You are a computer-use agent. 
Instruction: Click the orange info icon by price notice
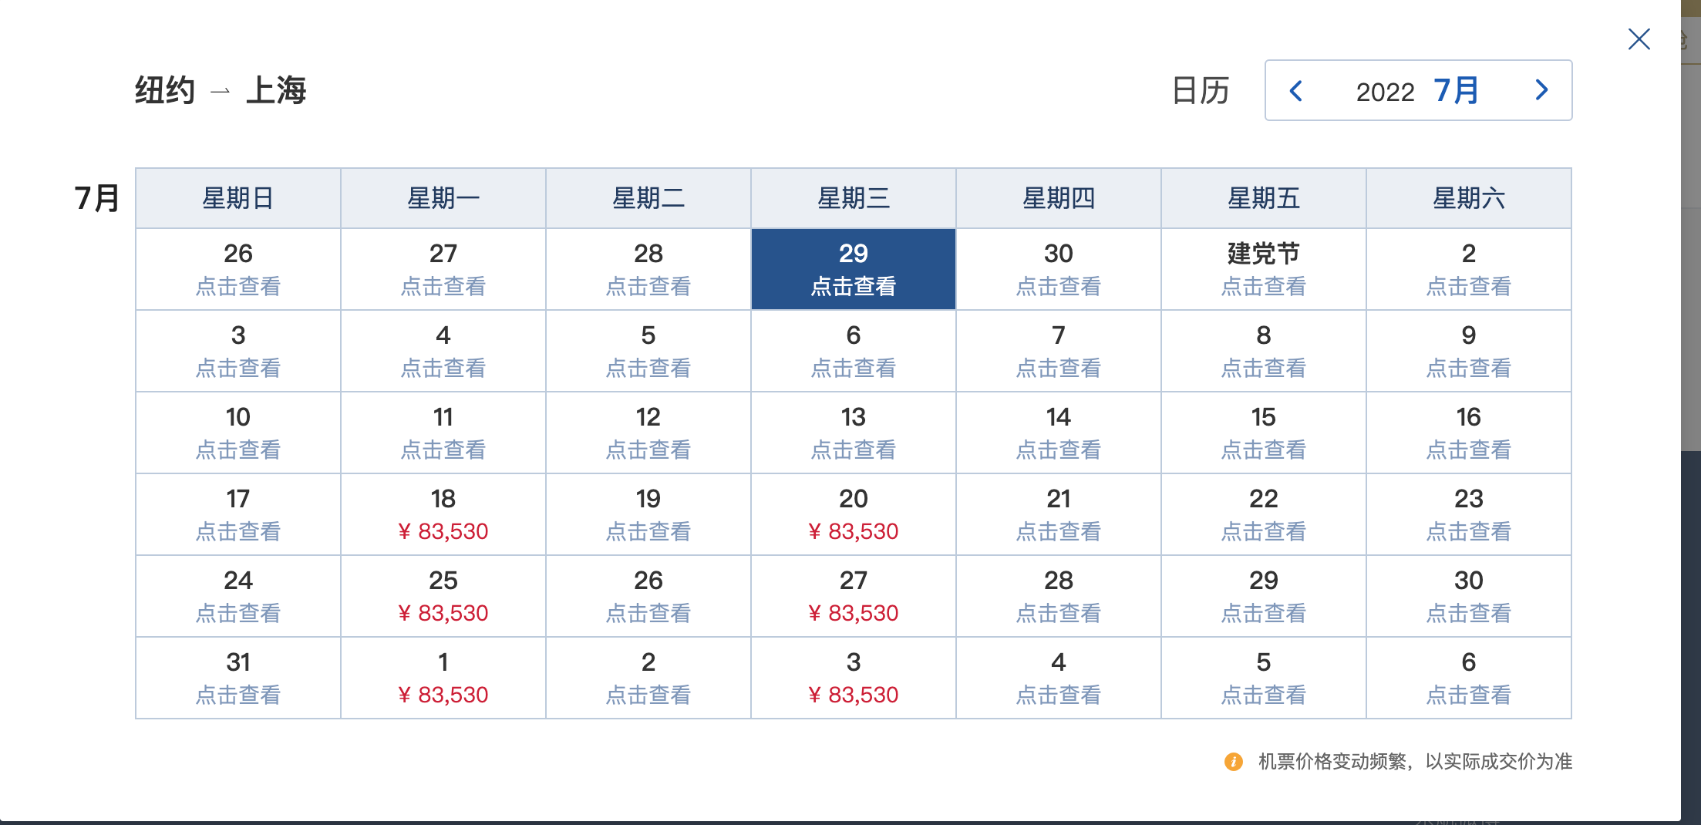[1233, 762]
